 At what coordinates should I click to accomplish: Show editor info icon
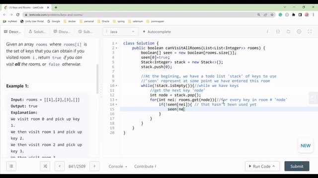point(267,32)
